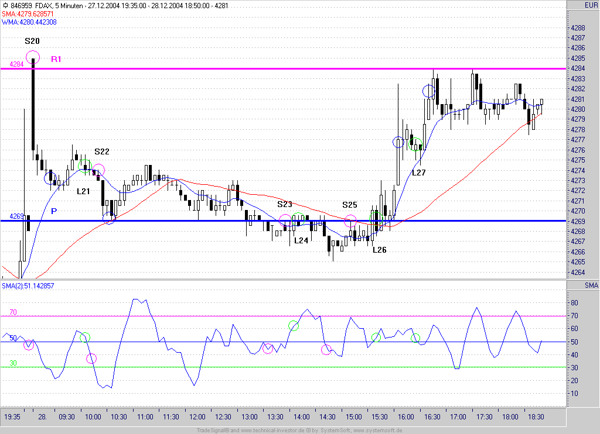The width and height of the screenshot is (600, 434).
Task: Click the 4264 price scale value
Action: click(x=578, y=273)
